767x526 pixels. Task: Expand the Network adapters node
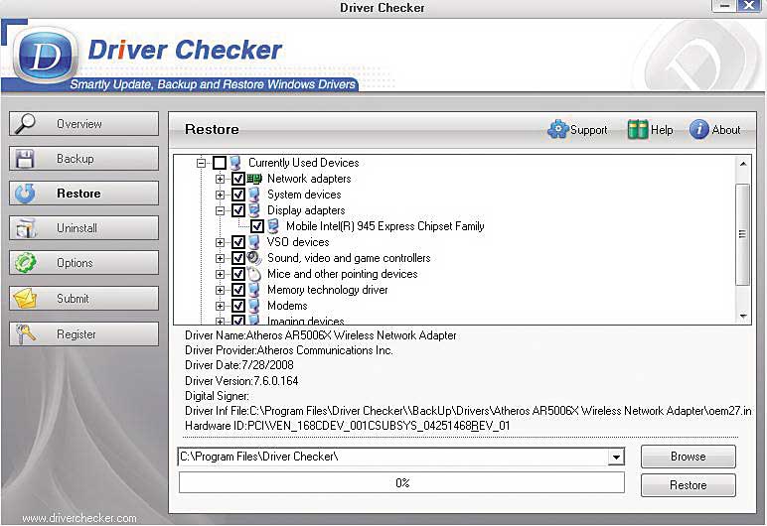pos(221,179)
